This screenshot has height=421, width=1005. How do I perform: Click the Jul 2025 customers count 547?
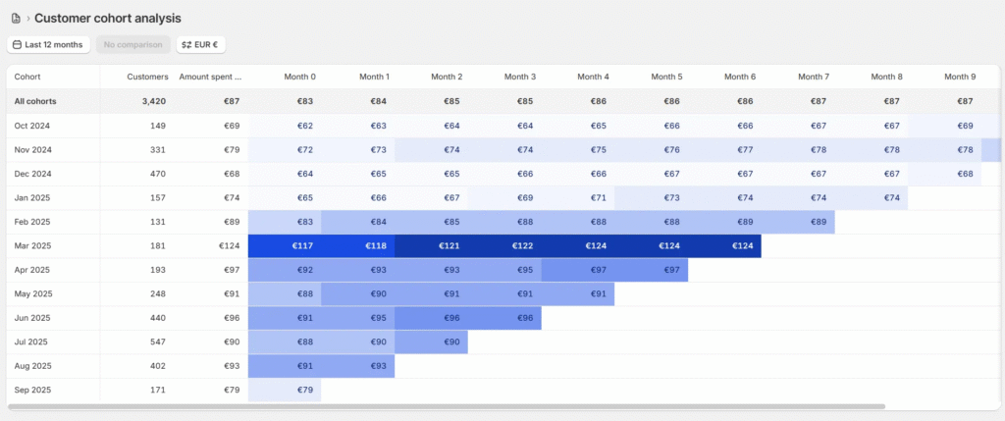(x=156, y=342)
